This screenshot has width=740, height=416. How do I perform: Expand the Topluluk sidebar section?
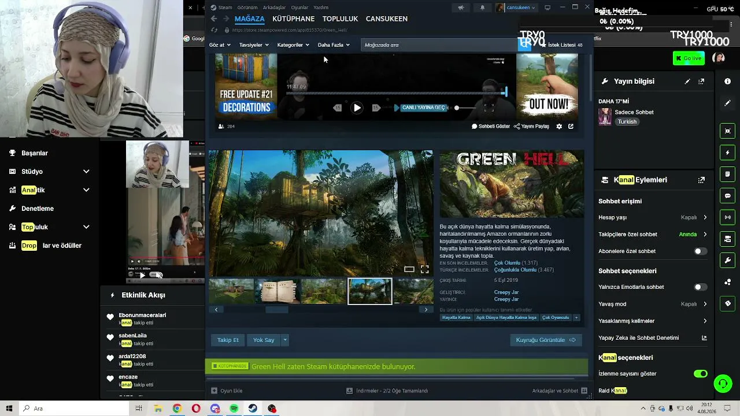86,227
